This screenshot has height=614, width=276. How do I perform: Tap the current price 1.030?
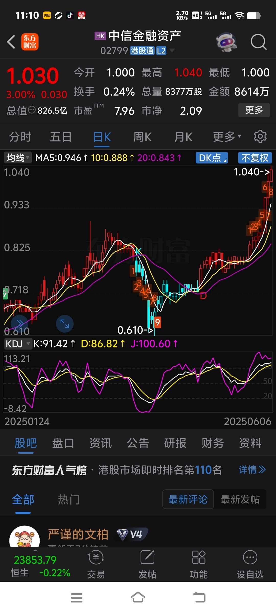tap(33, 76)
